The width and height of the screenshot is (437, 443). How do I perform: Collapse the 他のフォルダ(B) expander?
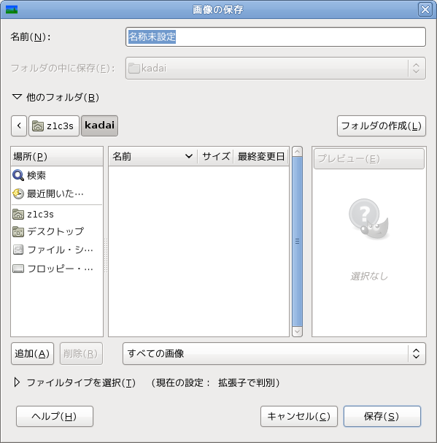point(55,98)
